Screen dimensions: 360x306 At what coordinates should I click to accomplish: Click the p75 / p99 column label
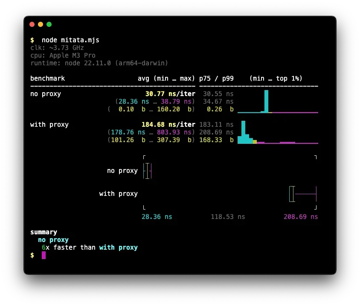[217, 78]
